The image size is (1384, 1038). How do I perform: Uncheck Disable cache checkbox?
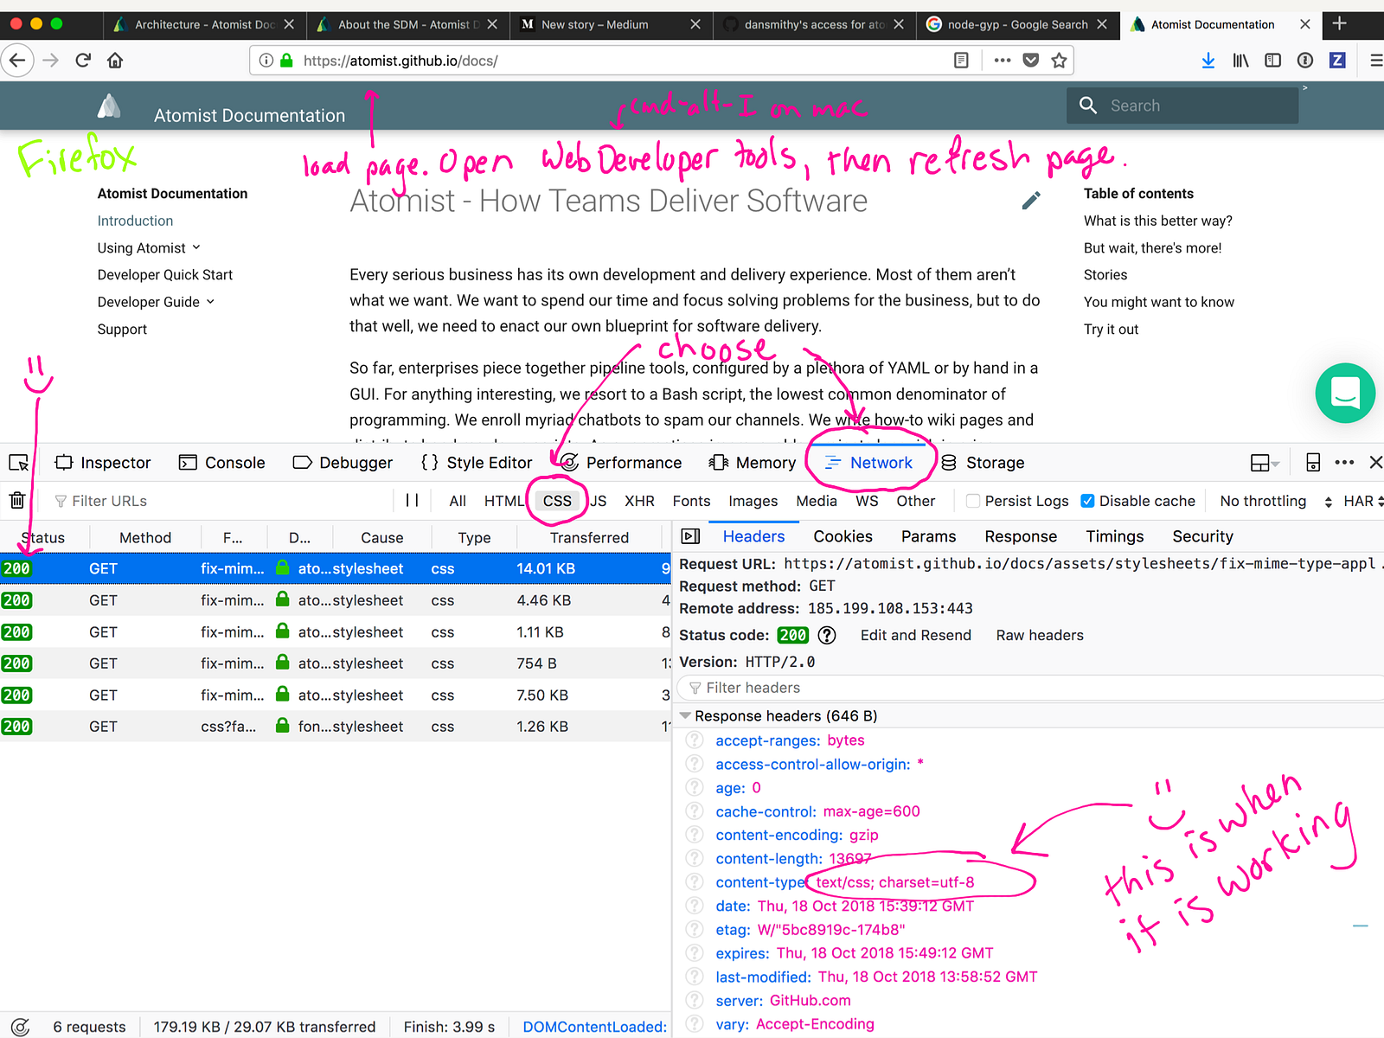pyautogui.click(x=1088, y=501)
